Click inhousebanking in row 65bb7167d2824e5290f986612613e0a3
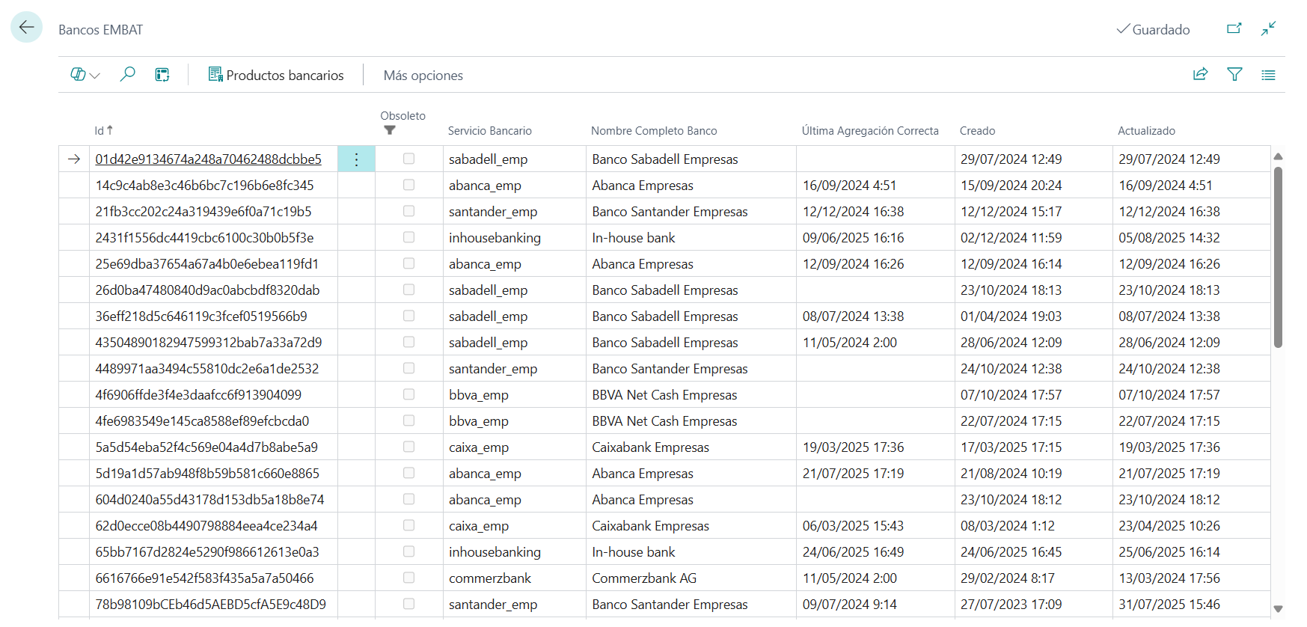Viewport: 1307px width, 627px height. click(495, 551)
